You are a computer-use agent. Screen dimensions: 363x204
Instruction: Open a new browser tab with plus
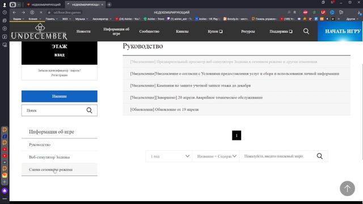[109, 5]
